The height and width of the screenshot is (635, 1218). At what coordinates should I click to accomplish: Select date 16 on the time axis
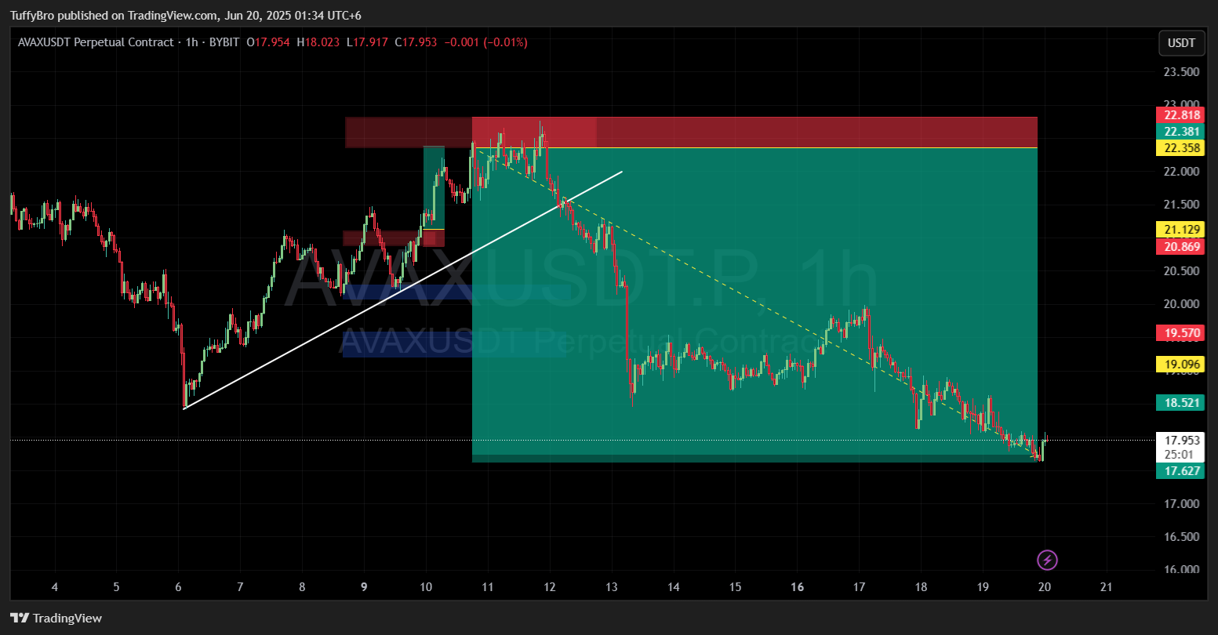click(x=798, y=586)
